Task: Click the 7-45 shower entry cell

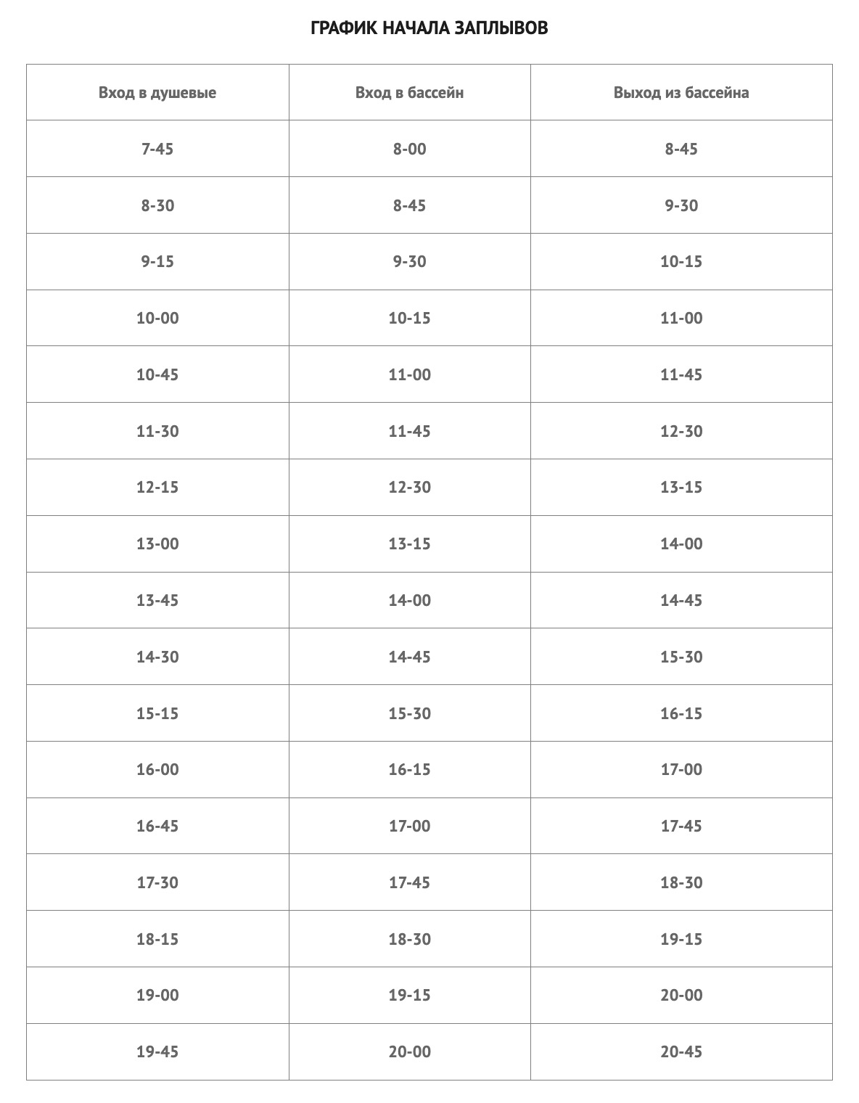Action: [x=157, y=149]
